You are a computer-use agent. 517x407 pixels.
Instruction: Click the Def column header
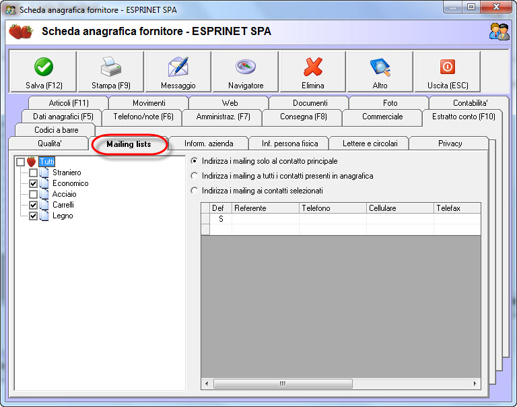click(x=221, y=208)
